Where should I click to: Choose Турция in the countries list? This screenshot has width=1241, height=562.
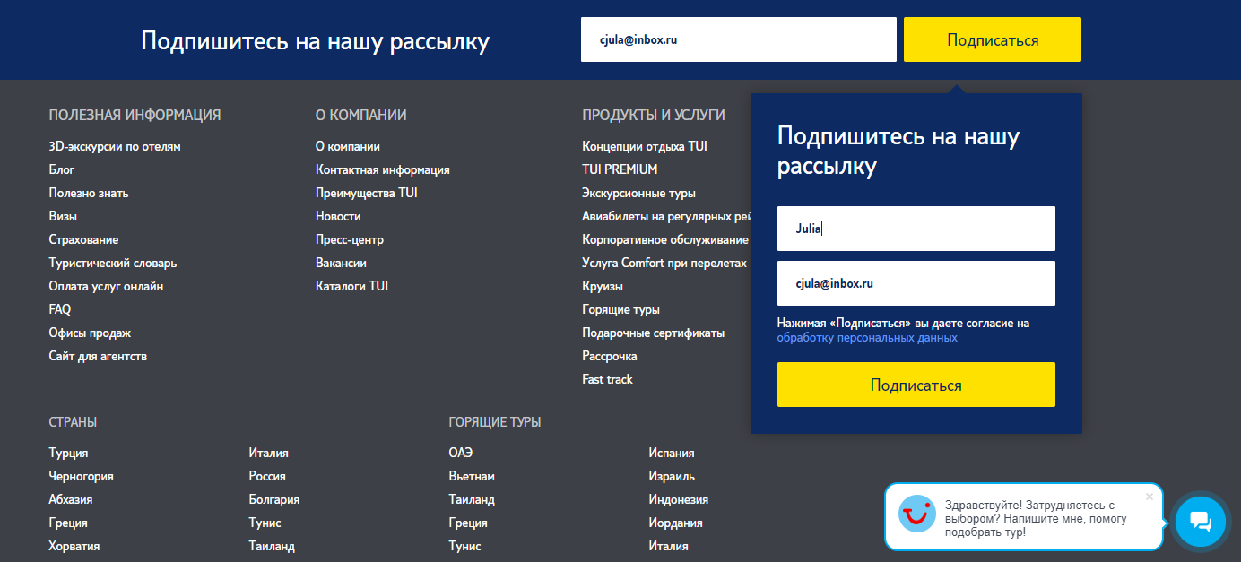coord(68,453)
